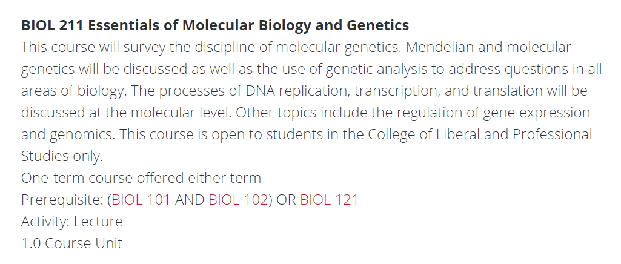Click the word 'OR' before BIOL 121
This screenshot has height=264, width=621.
click(x=287, y=199)
